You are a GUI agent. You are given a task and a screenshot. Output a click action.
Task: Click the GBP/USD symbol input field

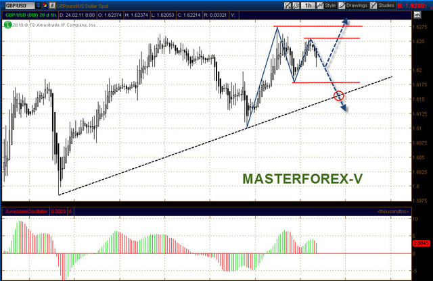point(20,5)
